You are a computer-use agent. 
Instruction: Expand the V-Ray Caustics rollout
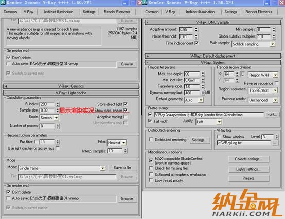point(71,86)
